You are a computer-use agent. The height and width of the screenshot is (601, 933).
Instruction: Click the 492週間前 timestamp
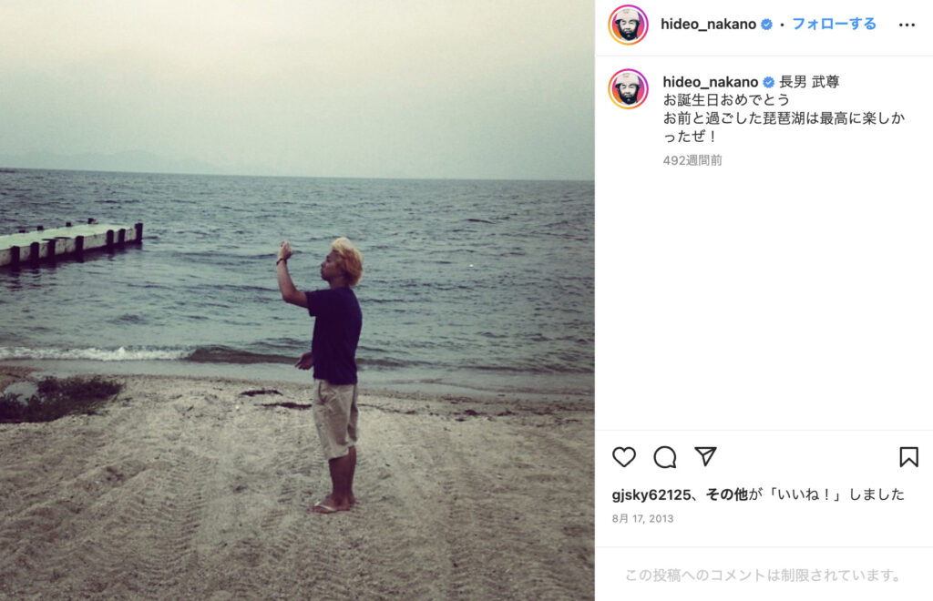point(692,160)
